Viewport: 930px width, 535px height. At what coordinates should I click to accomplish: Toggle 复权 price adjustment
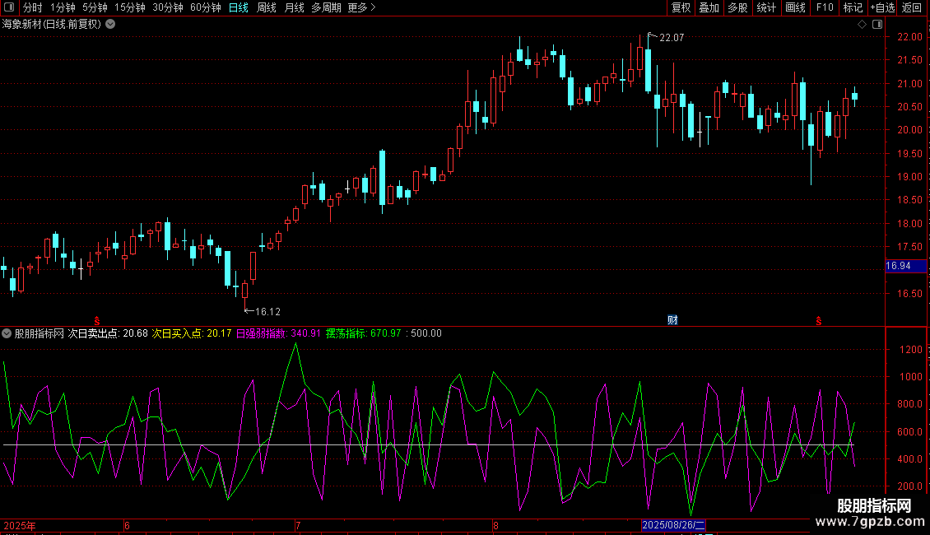pyautogui.click(x=681, y=7)
